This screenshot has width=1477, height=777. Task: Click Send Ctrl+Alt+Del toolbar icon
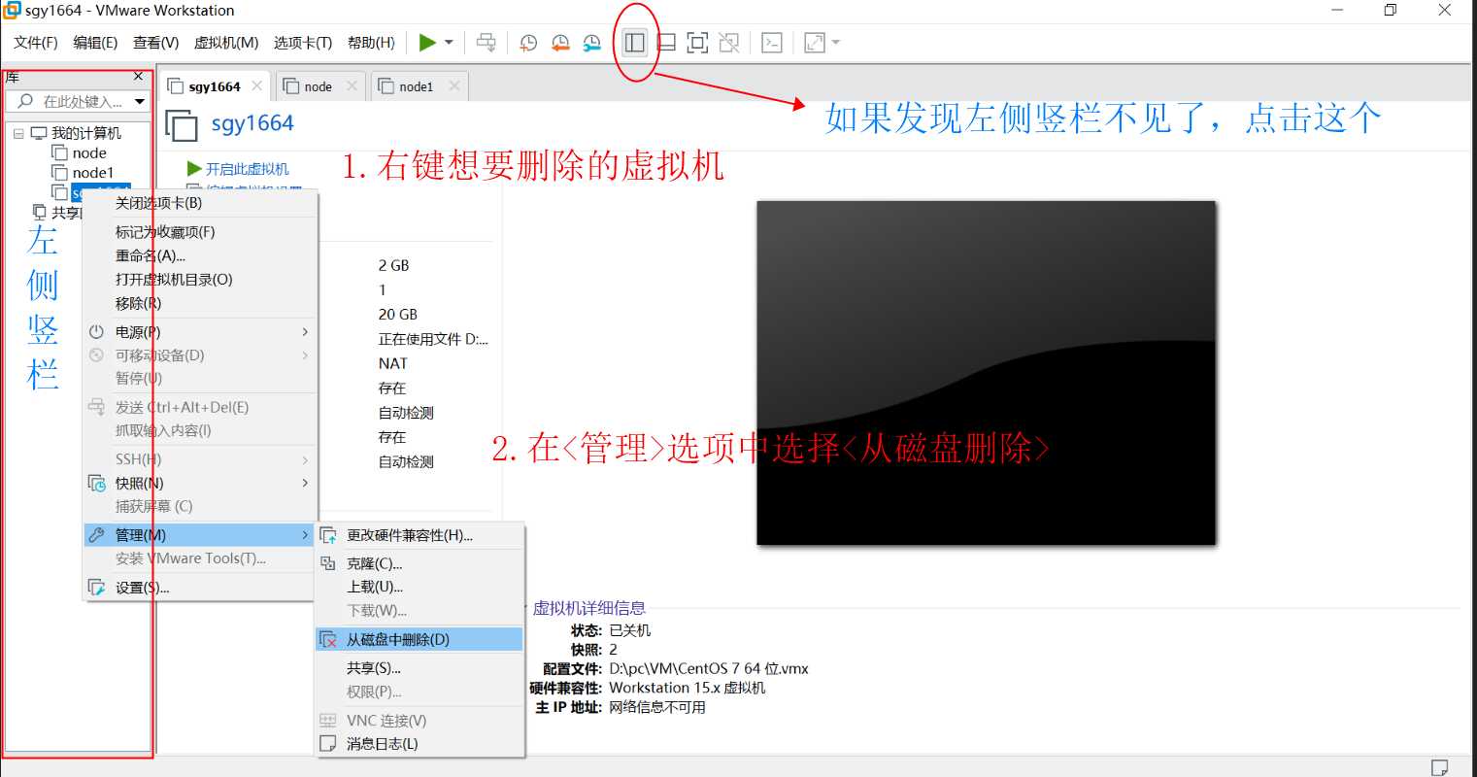point(487,43)
